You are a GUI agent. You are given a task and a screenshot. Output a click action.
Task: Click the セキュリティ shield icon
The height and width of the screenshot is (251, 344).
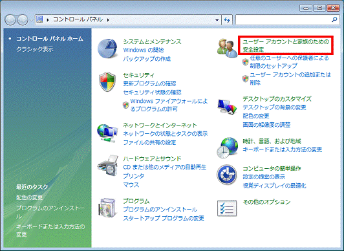tap(107, 82)
